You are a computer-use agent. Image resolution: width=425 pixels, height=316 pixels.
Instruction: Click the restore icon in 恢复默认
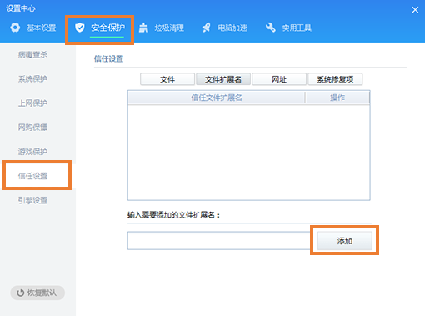[21, 293]
